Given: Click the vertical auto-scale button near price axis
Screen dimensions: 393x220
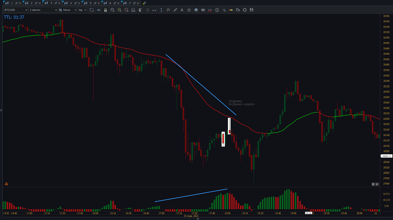Looking at the screenshot, I should tap(373, 184).
